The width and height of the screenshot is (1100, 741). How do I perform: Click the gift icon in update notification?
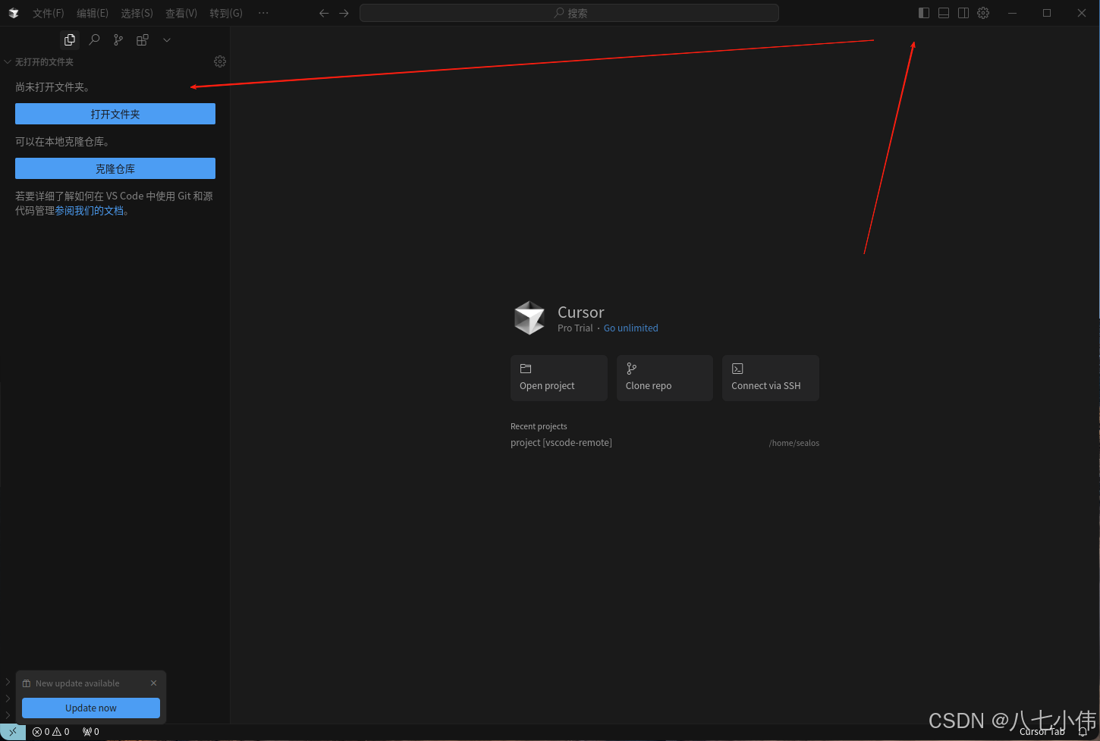pyautogui.click(x=27, y=683)
